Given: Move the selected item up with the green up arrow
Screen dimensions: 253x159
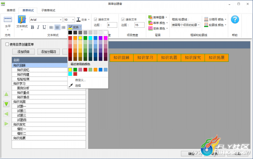Looking at the screenshot, I should (6, 94).
